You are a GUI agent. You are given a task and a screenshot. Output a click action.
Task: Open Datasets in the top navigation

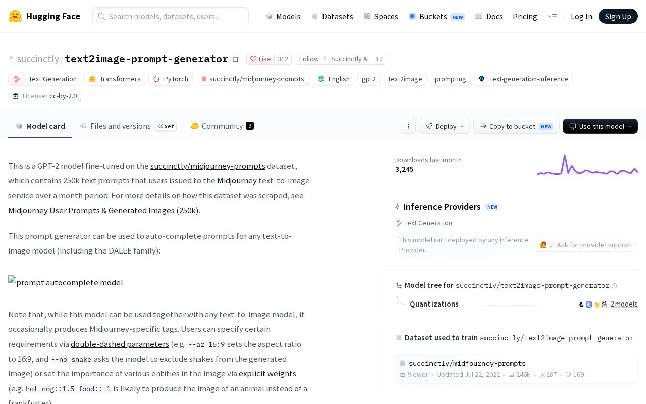pos(332,16)
